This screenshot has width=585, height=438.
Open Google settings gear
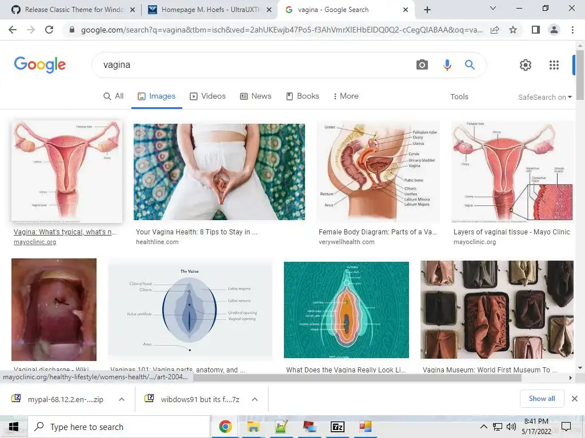pos(526,65)
